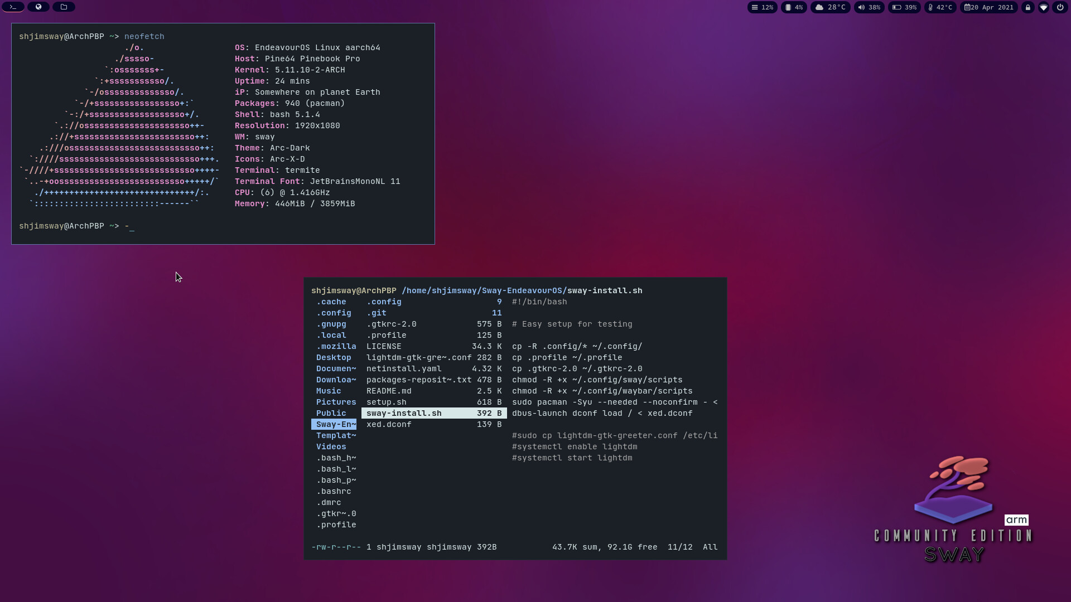
Task: Click the Kernel line in neofetch output
Action: (290, 70)
